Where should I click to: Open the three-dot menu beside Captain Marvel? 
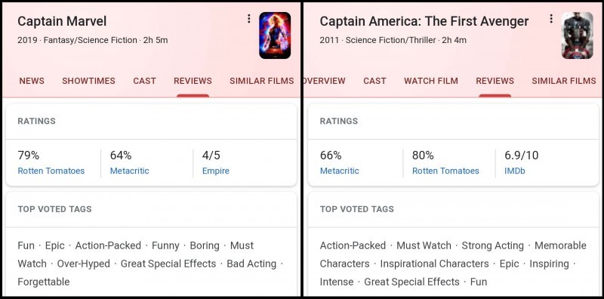[x=249, y=18]
